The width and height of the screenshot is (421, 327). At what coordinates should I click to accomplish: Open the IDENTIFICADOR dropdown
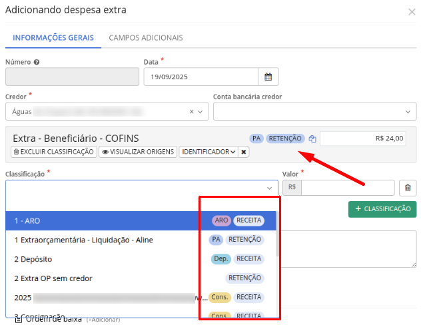(x=209, y=152)
